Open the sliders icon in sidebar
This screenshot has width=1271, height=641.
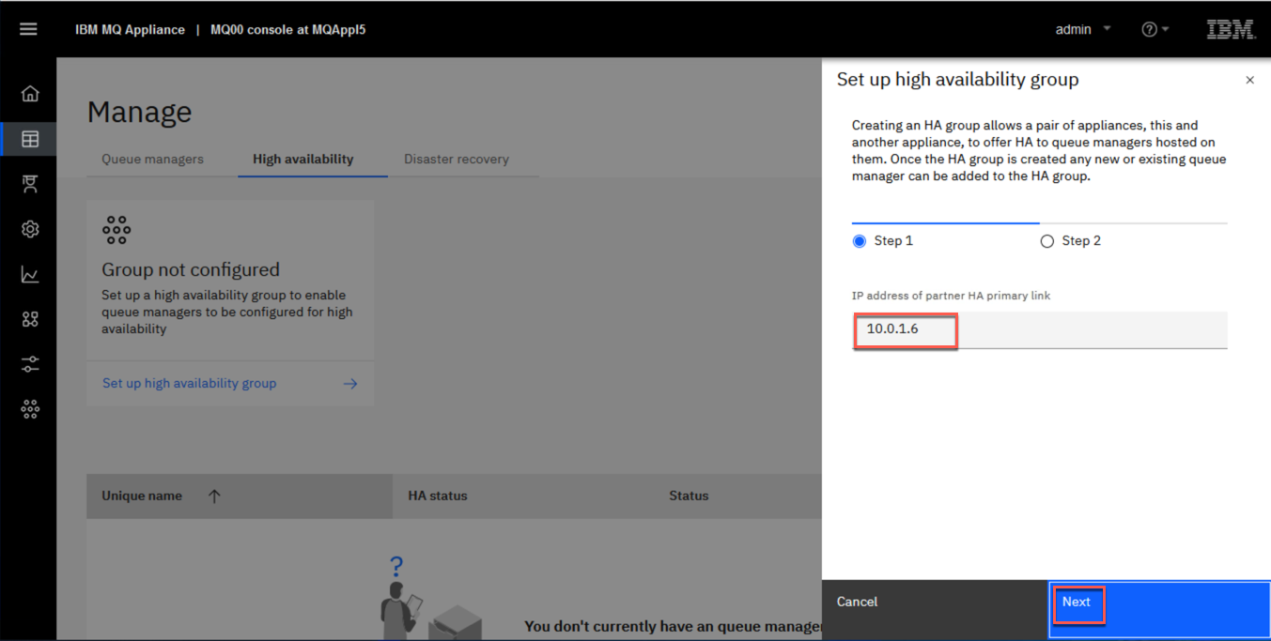pos(30,364)
